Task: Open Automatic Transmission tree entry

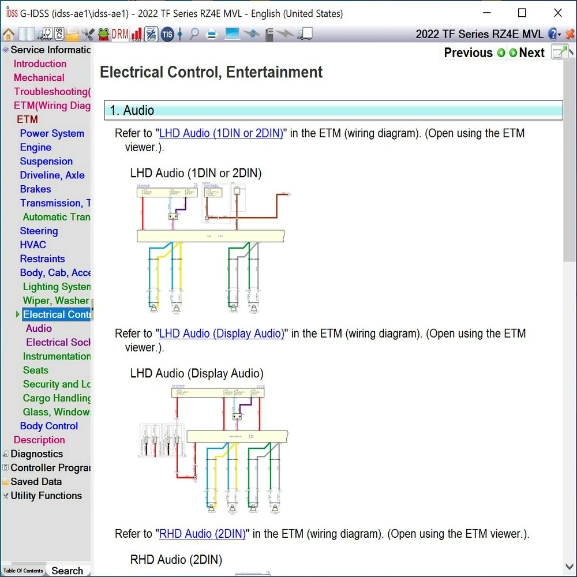Action: point(57,217)
